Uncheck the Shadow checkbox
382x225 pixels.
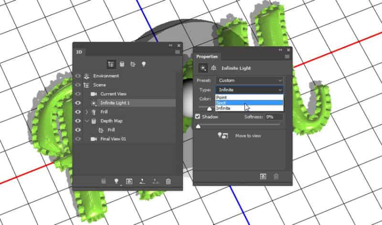[x=198, y=117]
